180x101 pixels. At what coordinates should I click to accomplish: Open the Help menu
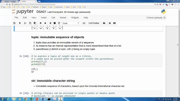point(86,18)
